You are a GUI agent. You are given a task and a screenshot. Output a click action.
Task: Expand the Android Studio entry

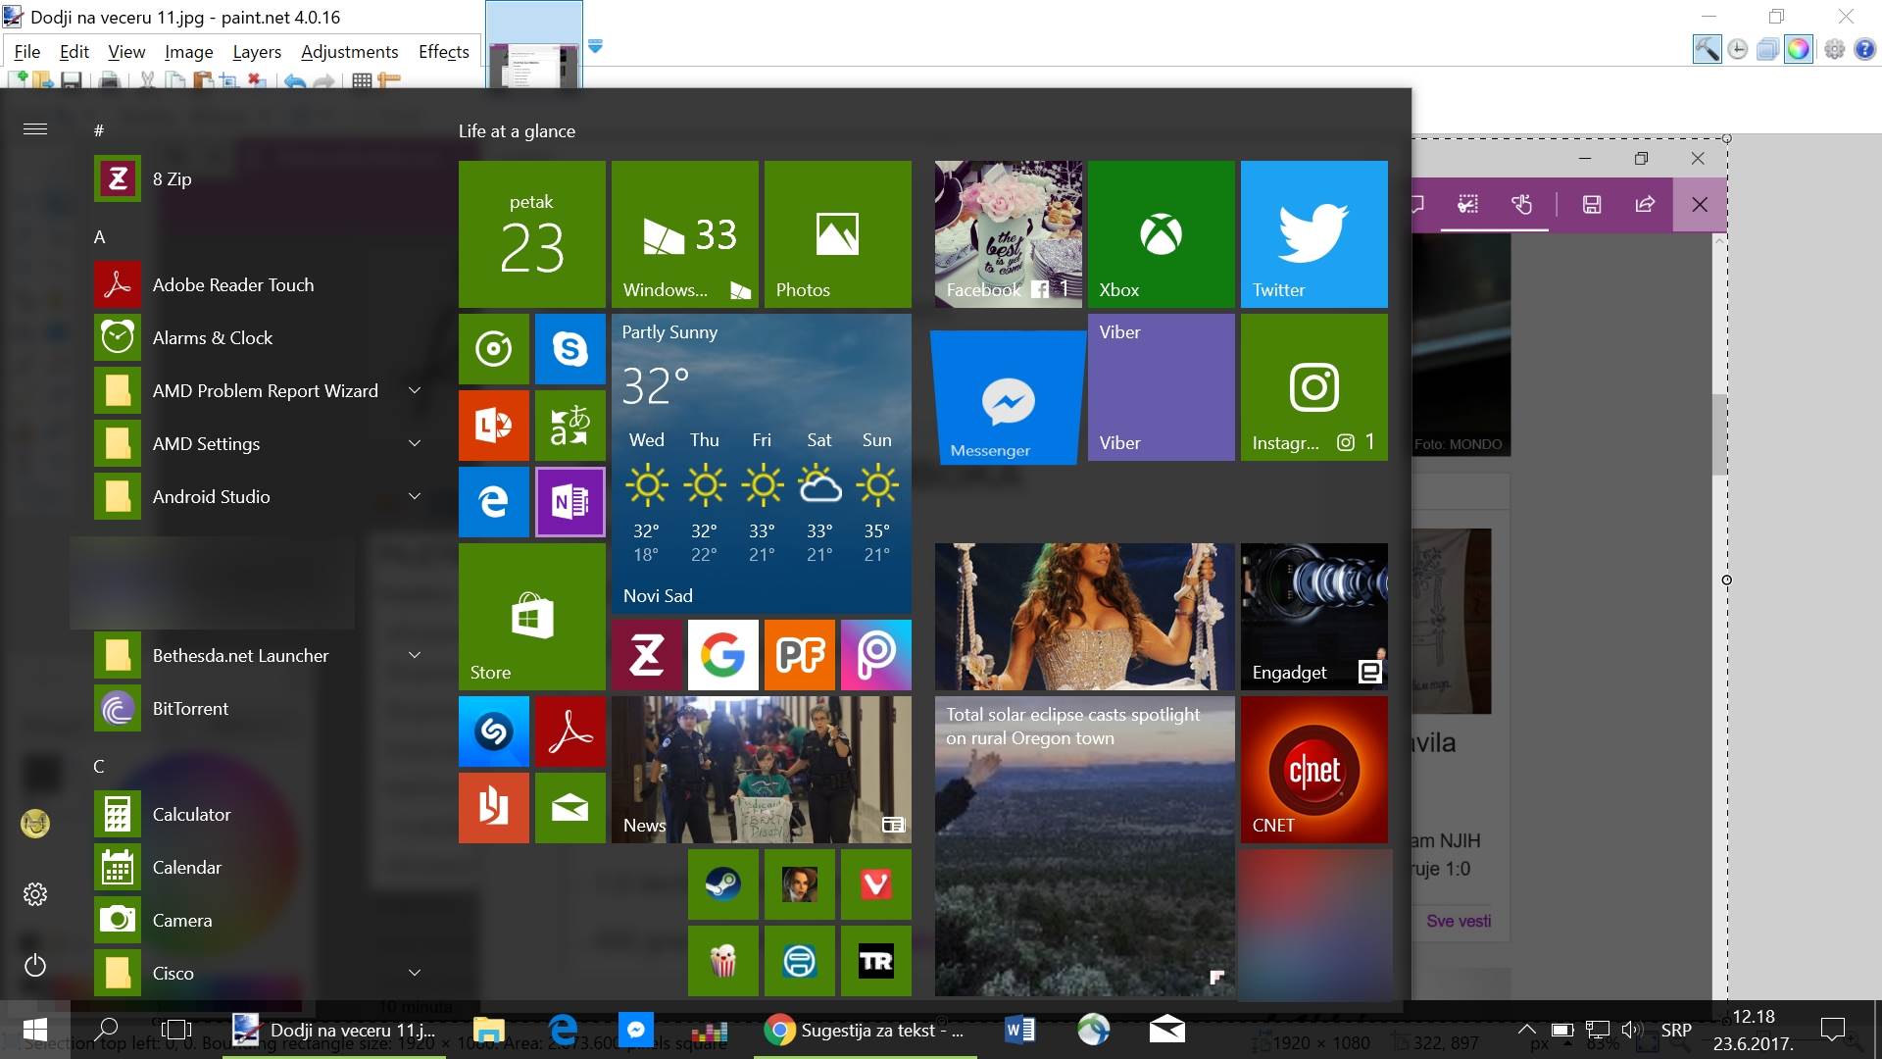414,496
